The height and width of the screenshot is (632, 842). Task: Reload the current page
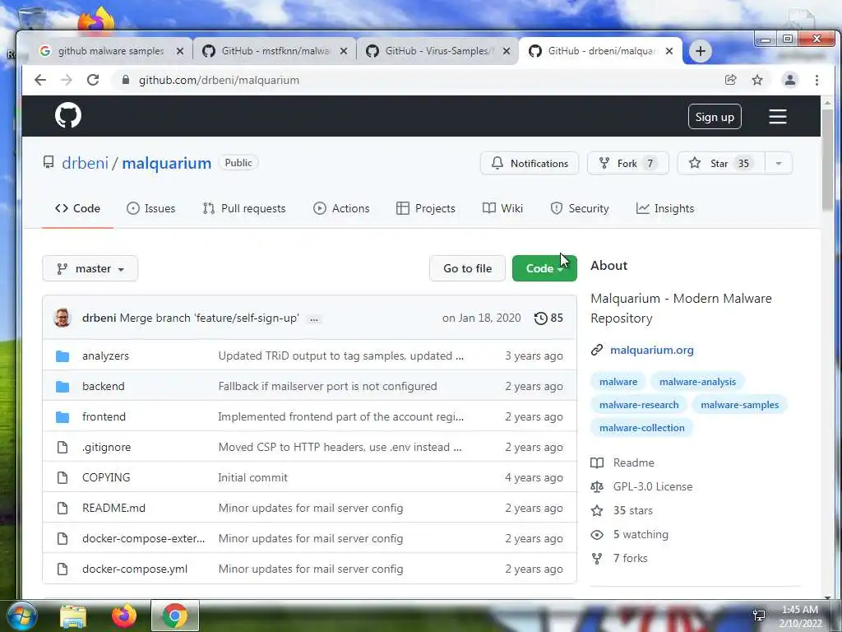coord(93,80)
